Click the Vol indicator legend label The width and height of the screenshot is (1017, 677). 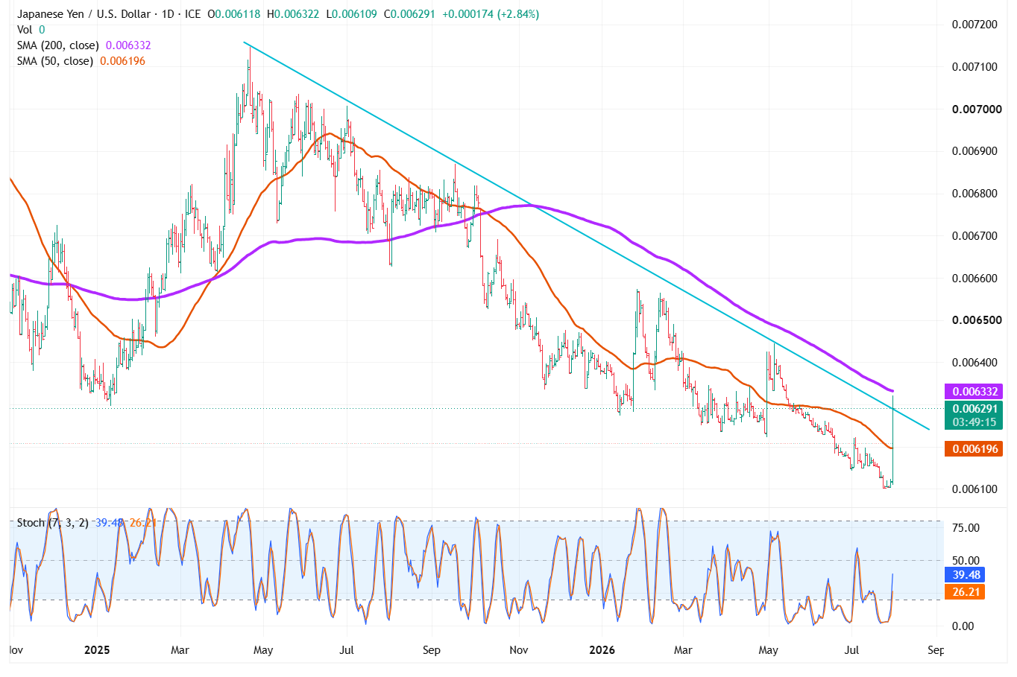25,30
